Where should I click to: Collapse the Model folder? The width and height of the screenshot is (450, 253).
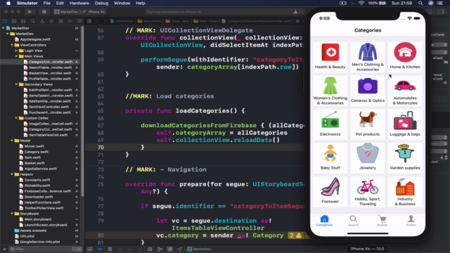pyautogui.click(x=12, y=141)
